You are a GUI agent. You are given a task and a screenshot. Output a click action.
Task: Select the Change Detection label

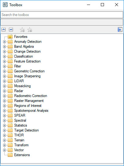(x=27, y=51)
